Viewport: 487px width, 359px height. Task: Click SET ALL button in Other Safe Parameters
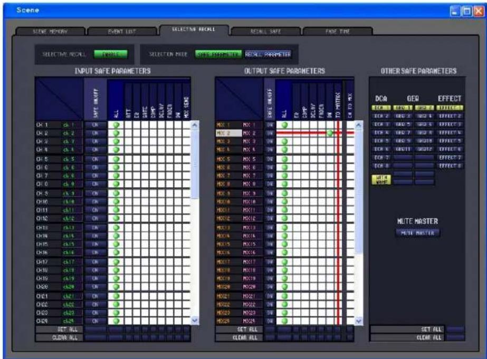455,329
